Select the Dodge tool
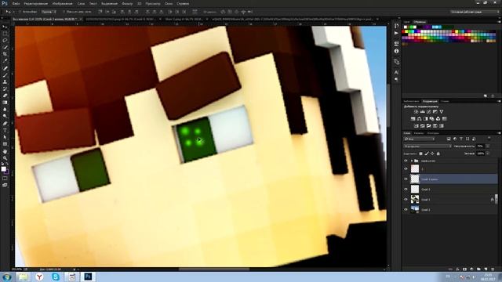The height and width of the screenshot is (282, 502). coord(5,116)
